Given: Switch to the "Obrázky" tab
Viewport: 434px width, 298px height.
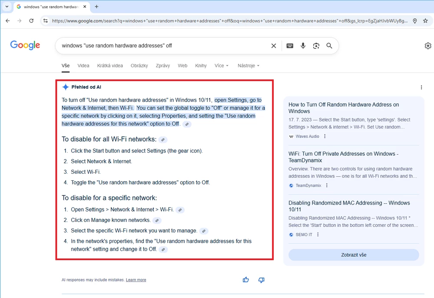Looking at the screenshot, I should tap(139, 66).
